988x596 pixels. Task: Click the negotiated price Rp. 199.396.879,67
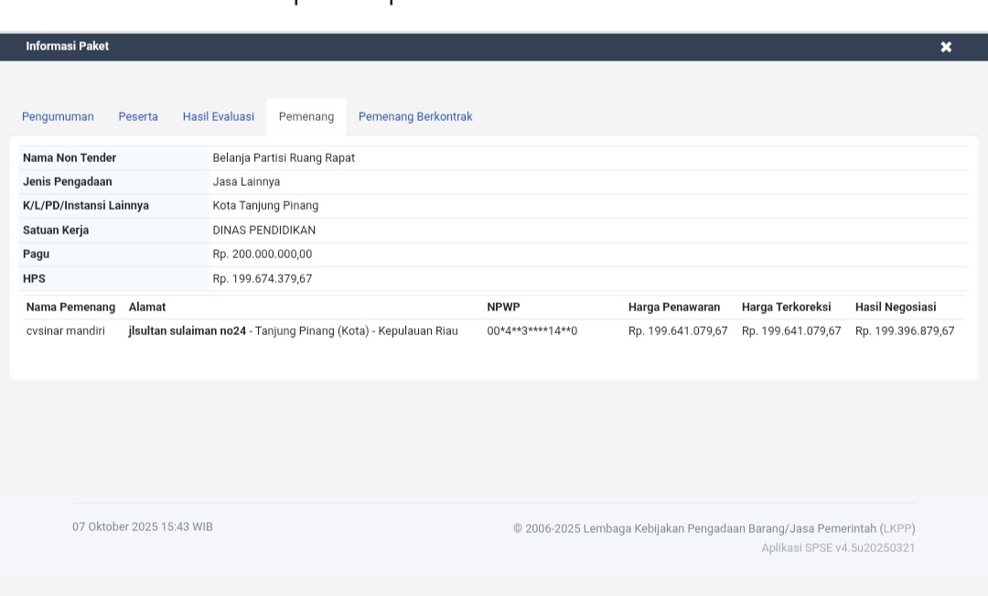point(904,331)
